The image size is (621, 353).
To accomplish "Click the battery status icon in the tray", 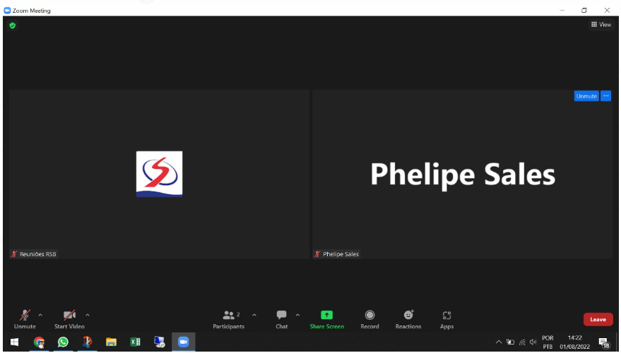I will pyautogui.click(x=511, y=342).
